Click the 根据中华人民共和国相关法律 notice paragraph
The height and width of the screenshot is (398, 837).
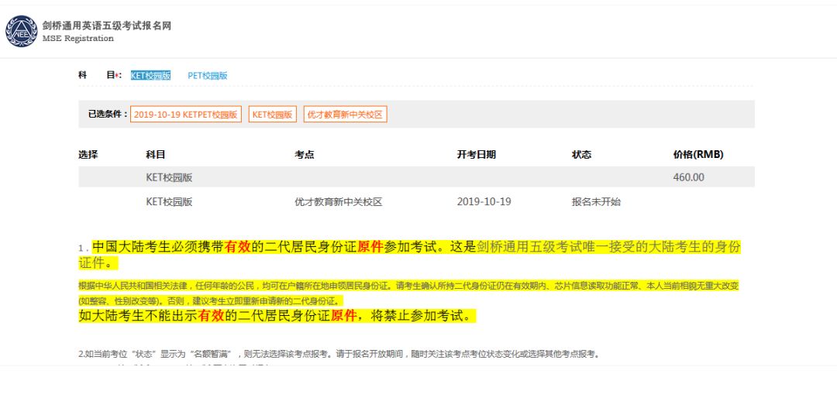[x=408, y=293]
